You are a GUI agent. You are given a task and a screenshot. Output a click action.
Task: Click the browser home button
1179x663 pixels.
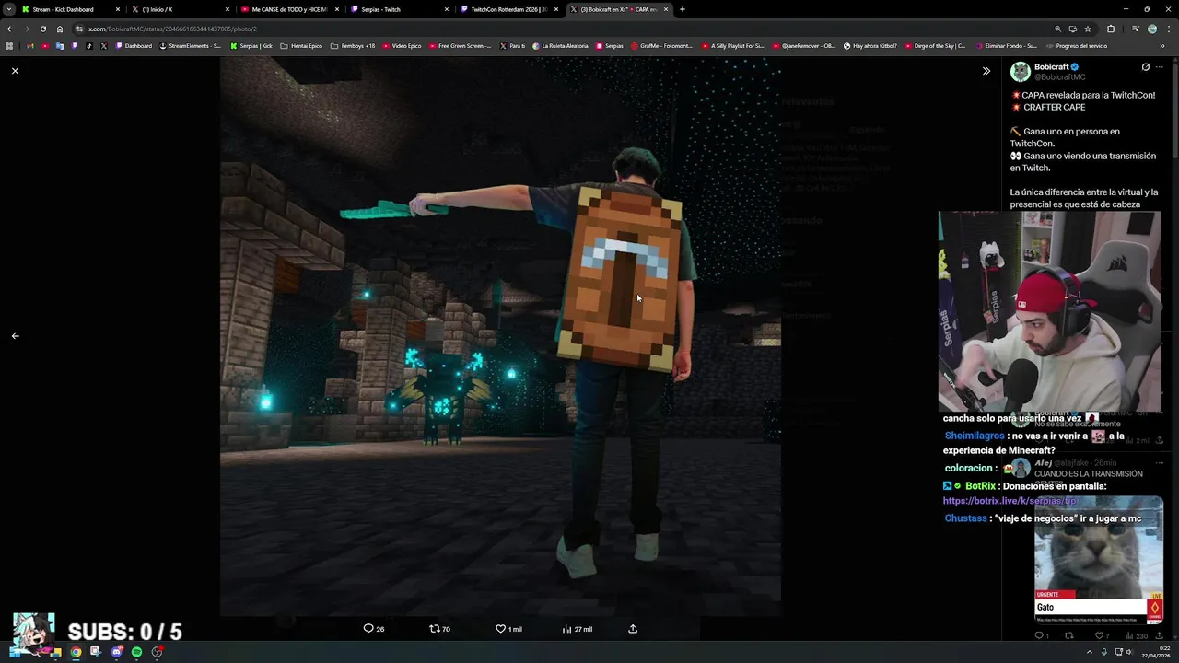click(x=60, y=29)
